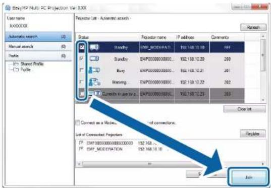Click the Clear list button
Viewport: 271px width, 188px height.
[x=245, y=109]
